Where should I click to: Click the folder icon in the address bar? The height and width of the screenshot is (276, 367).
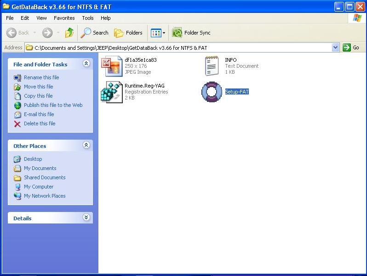coord(29,48)
